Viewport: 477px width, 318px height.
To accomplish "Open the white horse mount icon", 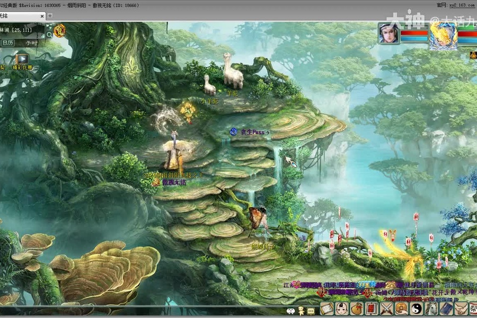I will pyautogui.click(x=431, y=309).
